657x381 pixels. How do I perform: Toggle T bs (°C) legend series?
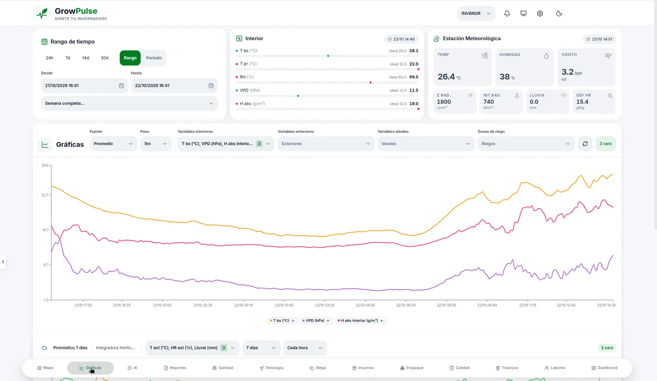coord(283,320)
